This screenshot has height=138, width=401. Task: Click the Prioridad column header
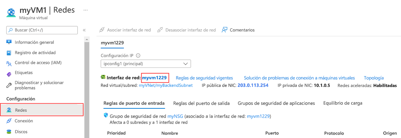coord(116,133)
